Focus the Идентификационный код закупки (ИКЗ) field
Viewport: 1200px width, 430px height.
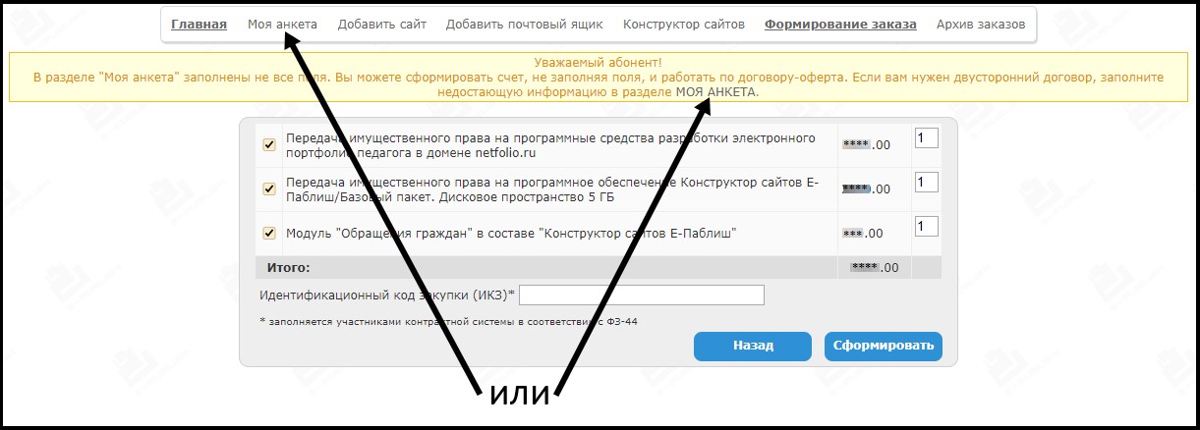[x=642, y=296]
